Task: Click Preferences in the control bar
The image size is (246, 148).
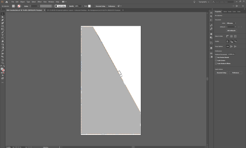Action: tap(112, 6)
